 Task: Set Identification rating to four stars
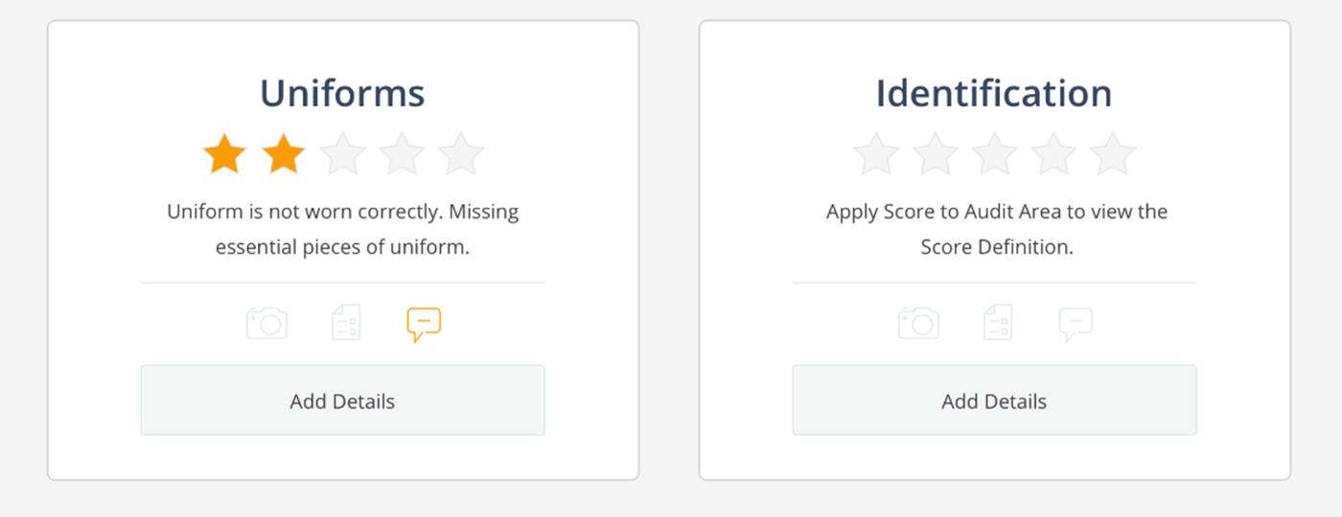pyautogui.click(x=1054, y=154)
